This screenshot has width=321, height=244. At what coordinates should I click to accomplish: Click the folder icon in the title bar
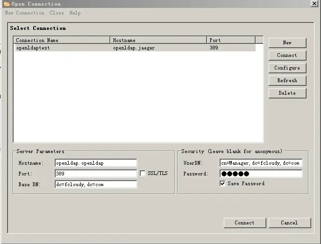(x=7, y=4)
